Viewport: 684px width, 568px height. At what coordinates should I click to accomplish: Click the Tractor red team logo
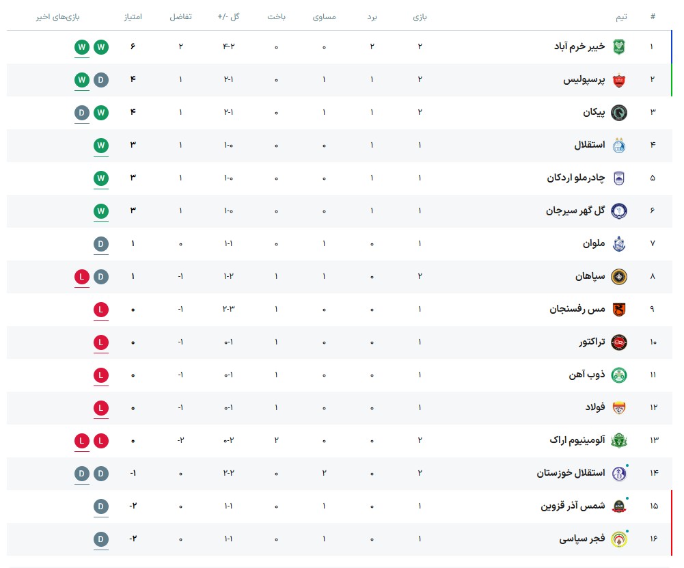tap(619, 342)
